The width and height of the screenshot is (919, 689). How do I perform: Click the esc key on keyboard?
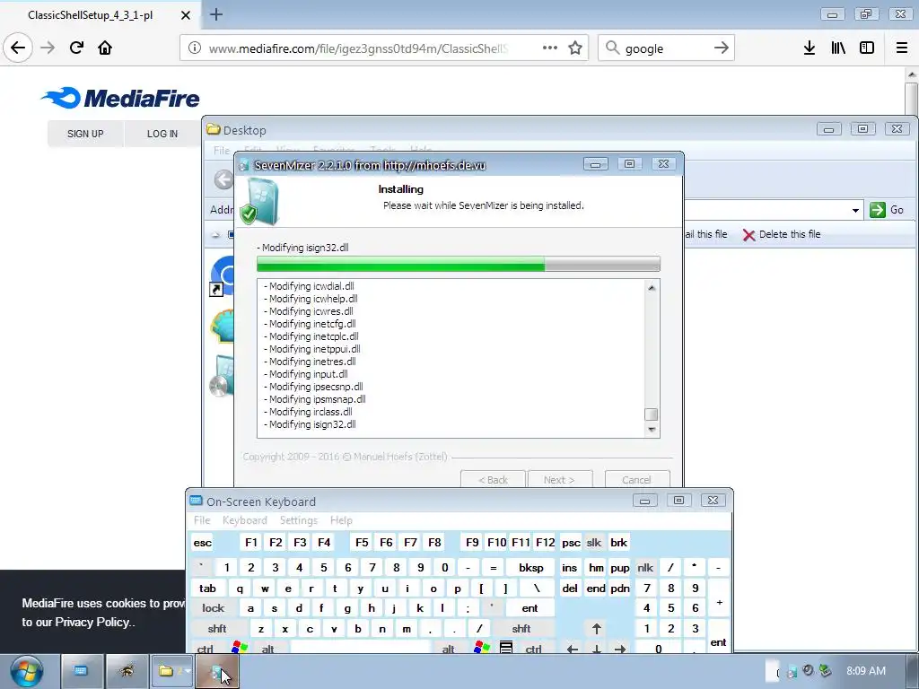[202, 543]
